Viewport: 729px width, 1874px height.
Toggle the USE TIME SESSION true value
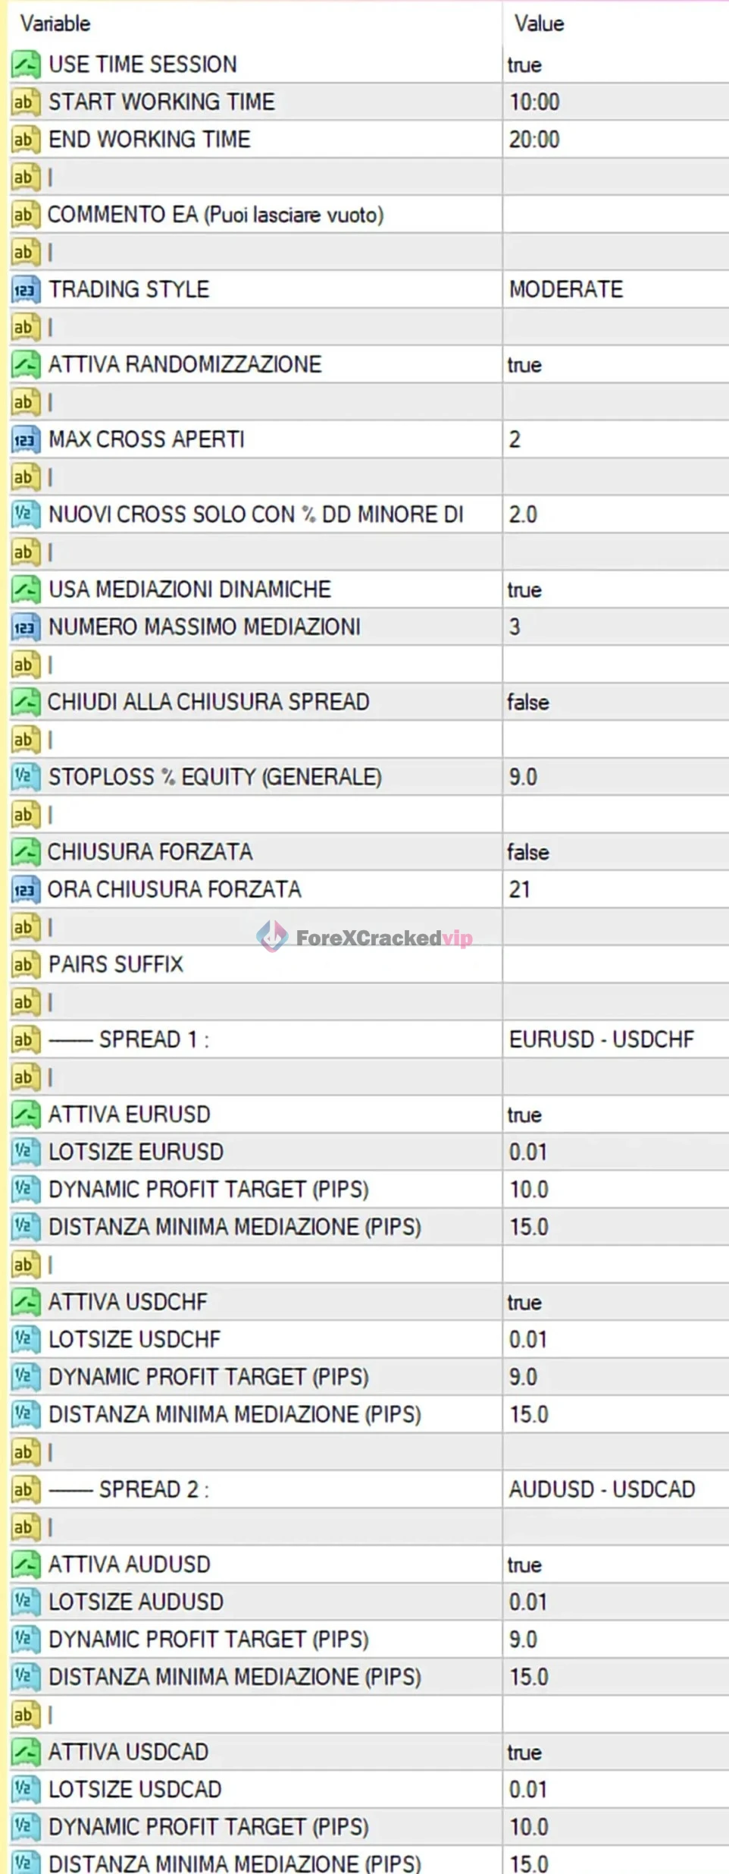524,65
